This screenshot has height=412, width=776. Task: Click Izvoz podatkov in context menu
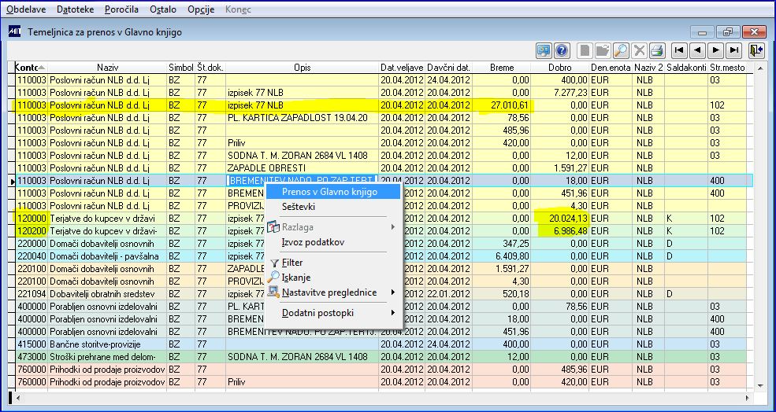(x=313, y=242)
